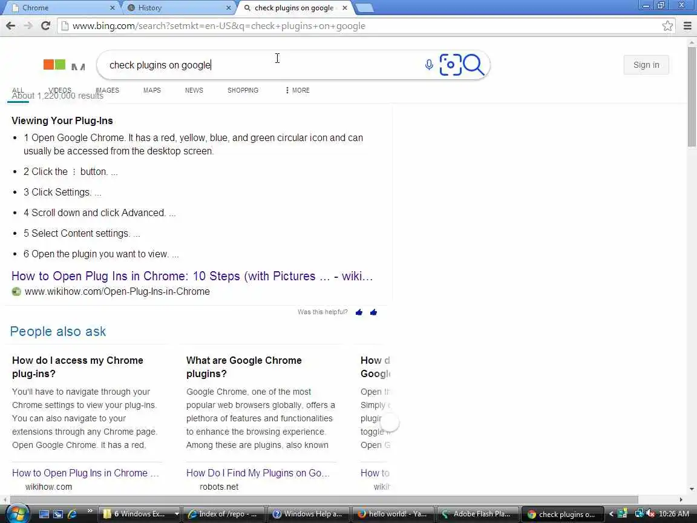Start voice search with the microphone icon
Image resolution: width=697 pixels, height=523 pixels.
pyautogui.click(x=429, y=65)
